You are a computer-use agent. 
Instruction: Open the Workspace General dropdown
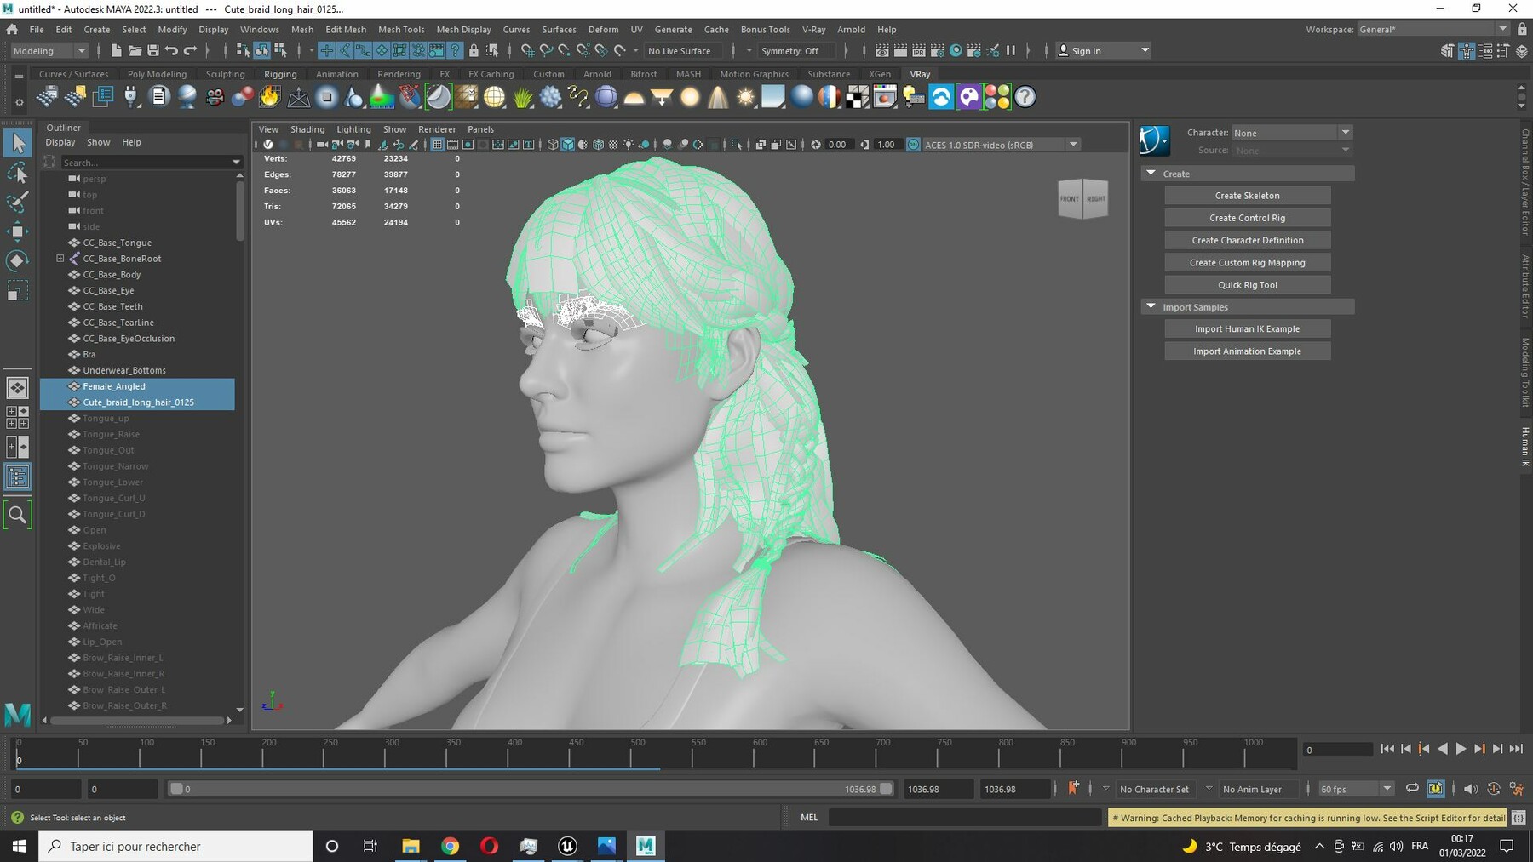[x=1433, y=29]
